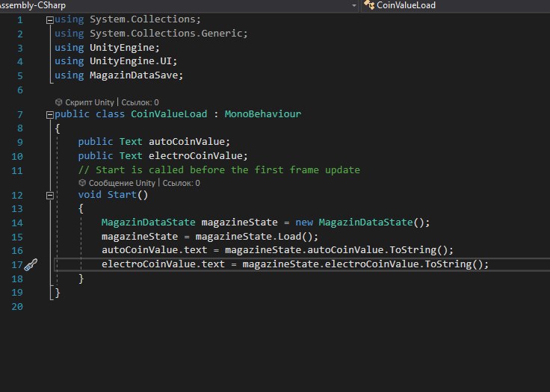Click method name 'Start' on line 12

pos(122,195)
